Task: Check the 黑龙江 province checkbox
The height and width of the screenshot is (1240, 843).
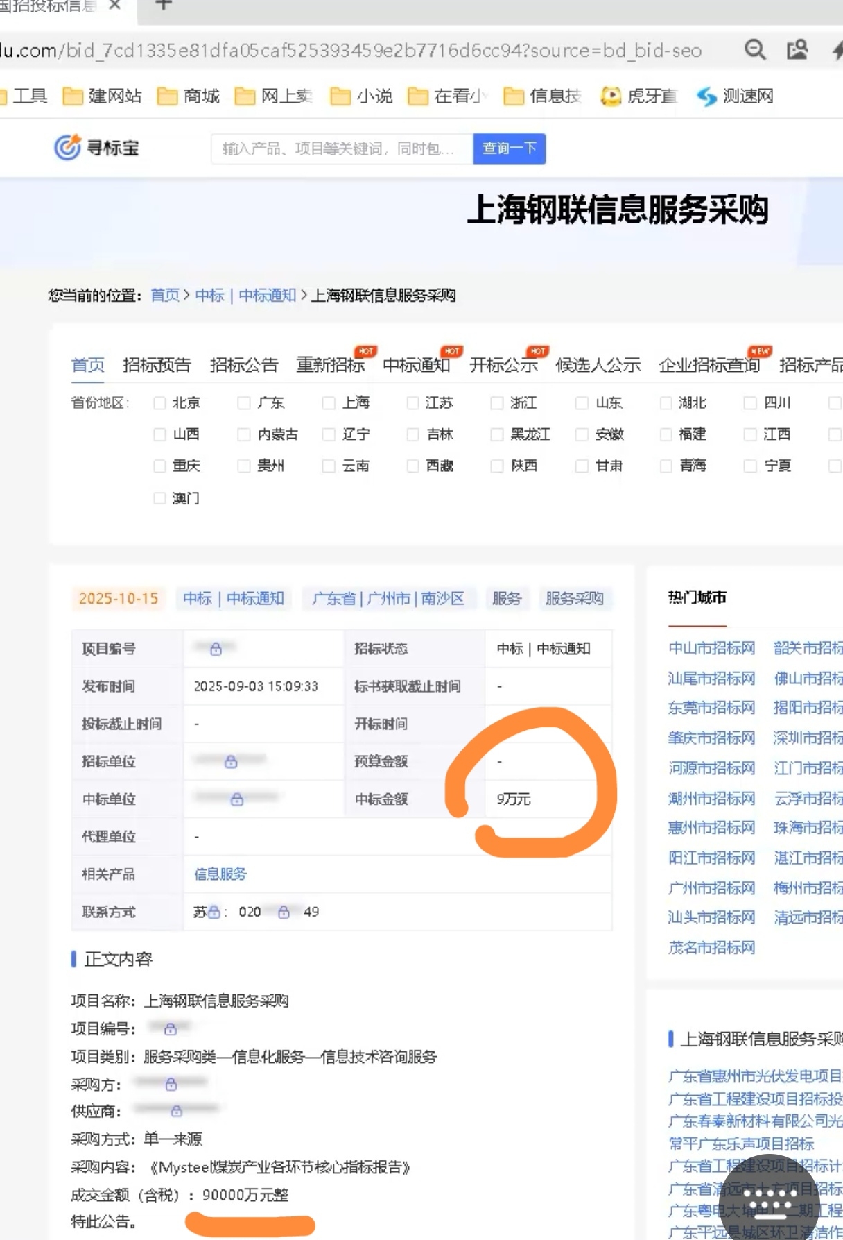Action: pyautogui.click(x=497, y=434)
